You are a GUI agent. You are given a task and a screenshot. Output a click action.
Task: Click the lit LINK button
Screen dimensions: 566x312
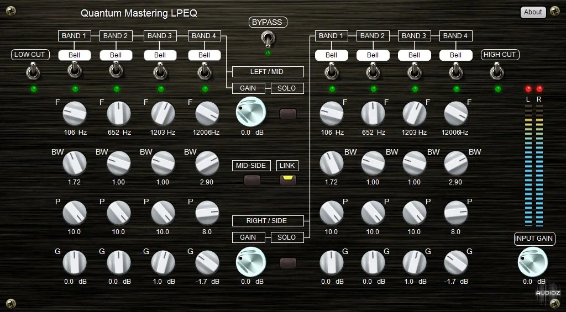coord(287,179)
